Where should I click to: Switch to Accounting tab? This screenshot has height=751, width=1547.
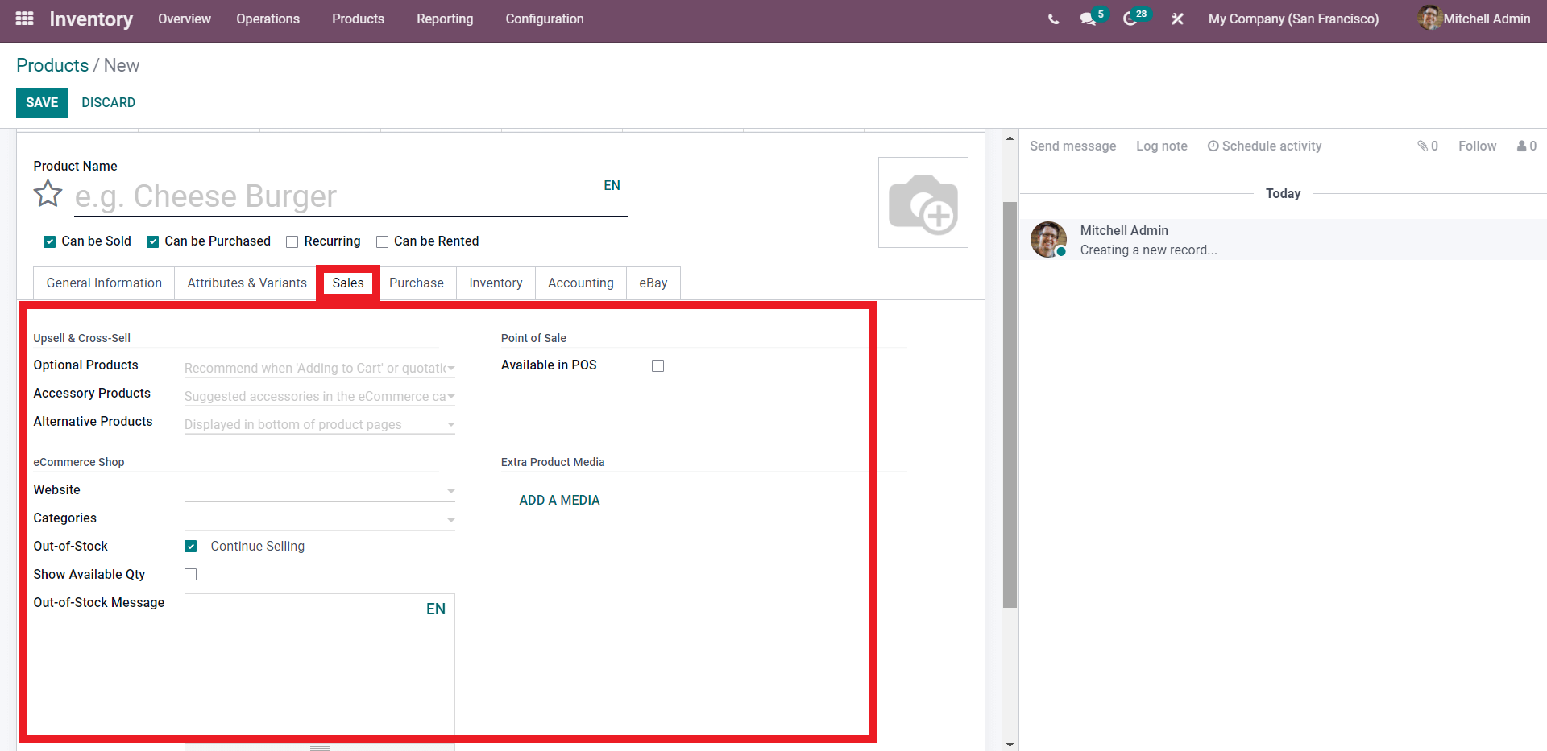pyautogui.click(x=581, y=283)
